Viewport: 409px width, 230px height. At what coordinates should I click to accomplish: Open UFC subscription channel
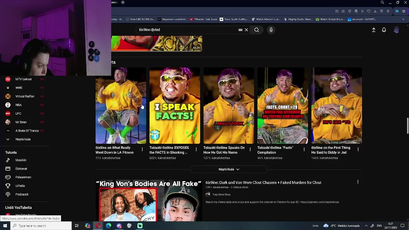[25, 114]
